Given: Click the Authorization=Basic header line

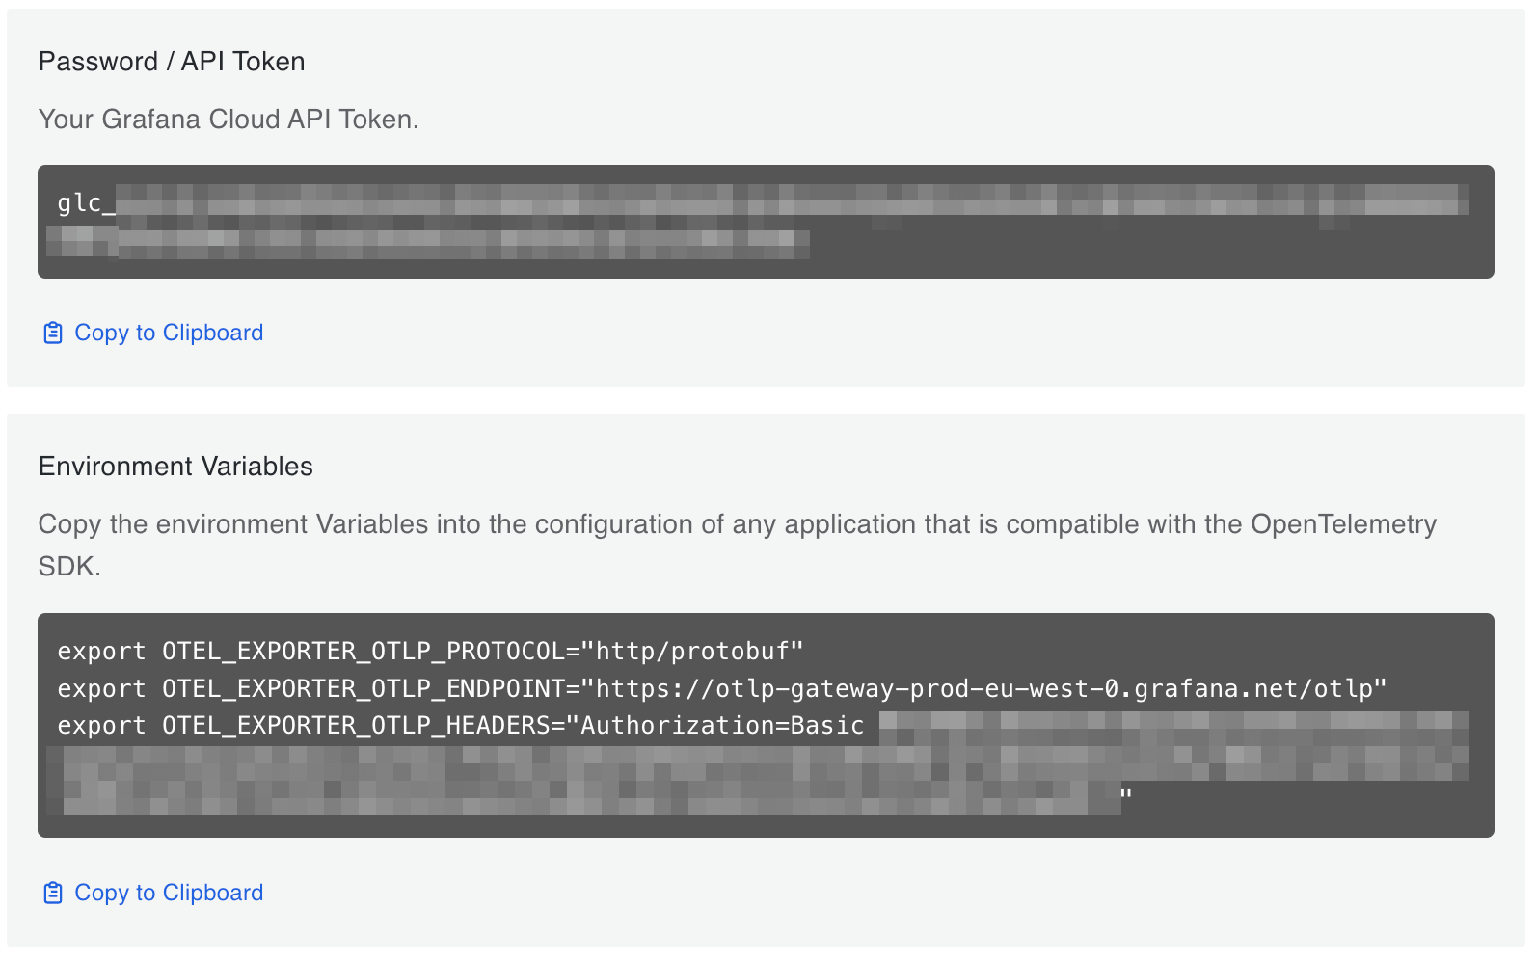Looking at the screenshot, I should coord(723,725).
